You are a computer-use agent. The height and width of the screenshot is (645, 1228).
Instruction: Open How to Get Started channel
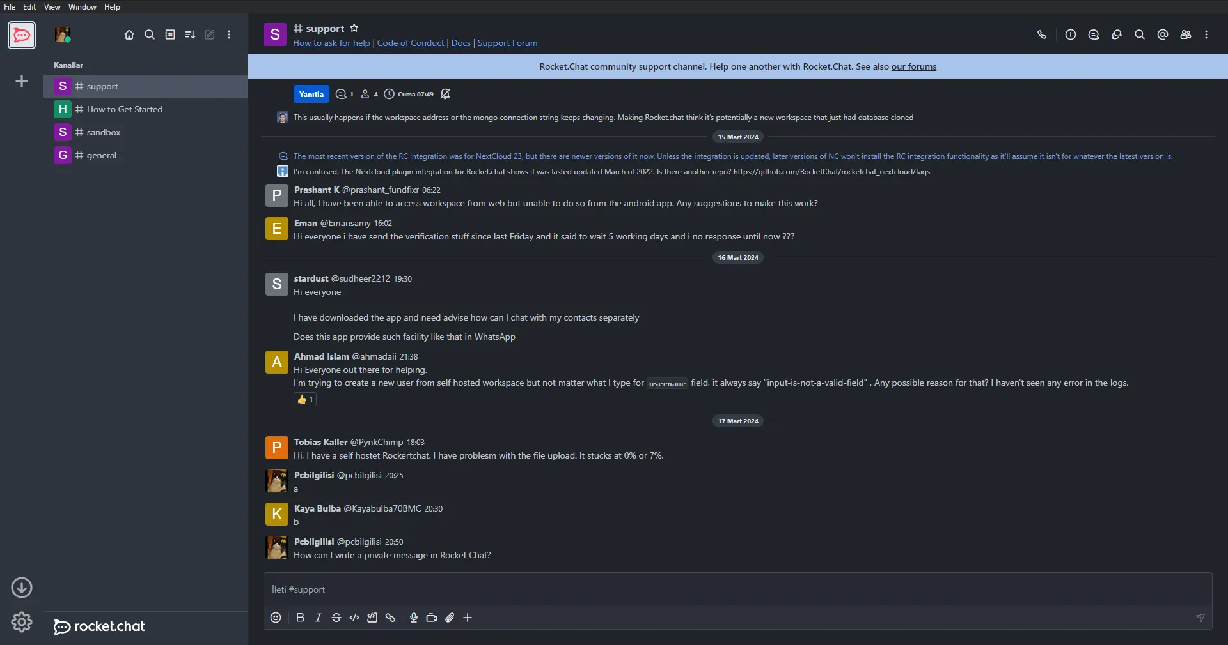[146, 109]
